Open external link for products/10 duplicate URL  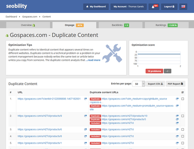point(177,116)
